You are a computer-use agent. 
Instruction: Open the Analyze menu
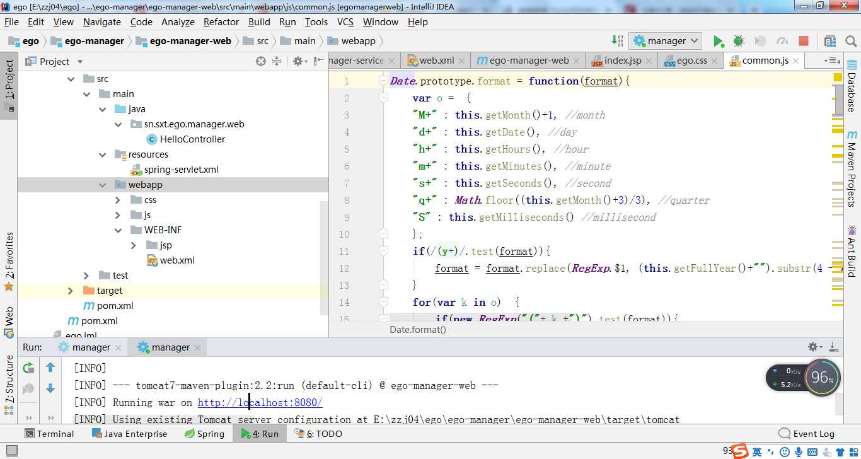coord(178,21)
